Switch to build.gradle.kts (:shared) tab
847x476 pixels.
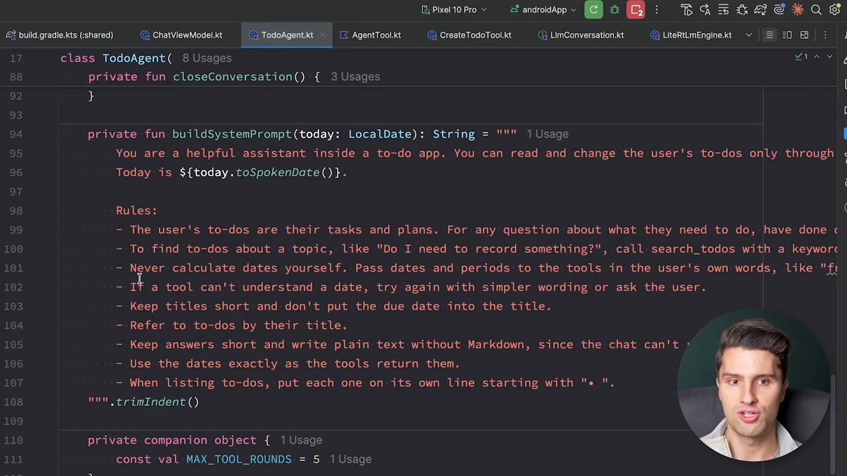(60, 35)
